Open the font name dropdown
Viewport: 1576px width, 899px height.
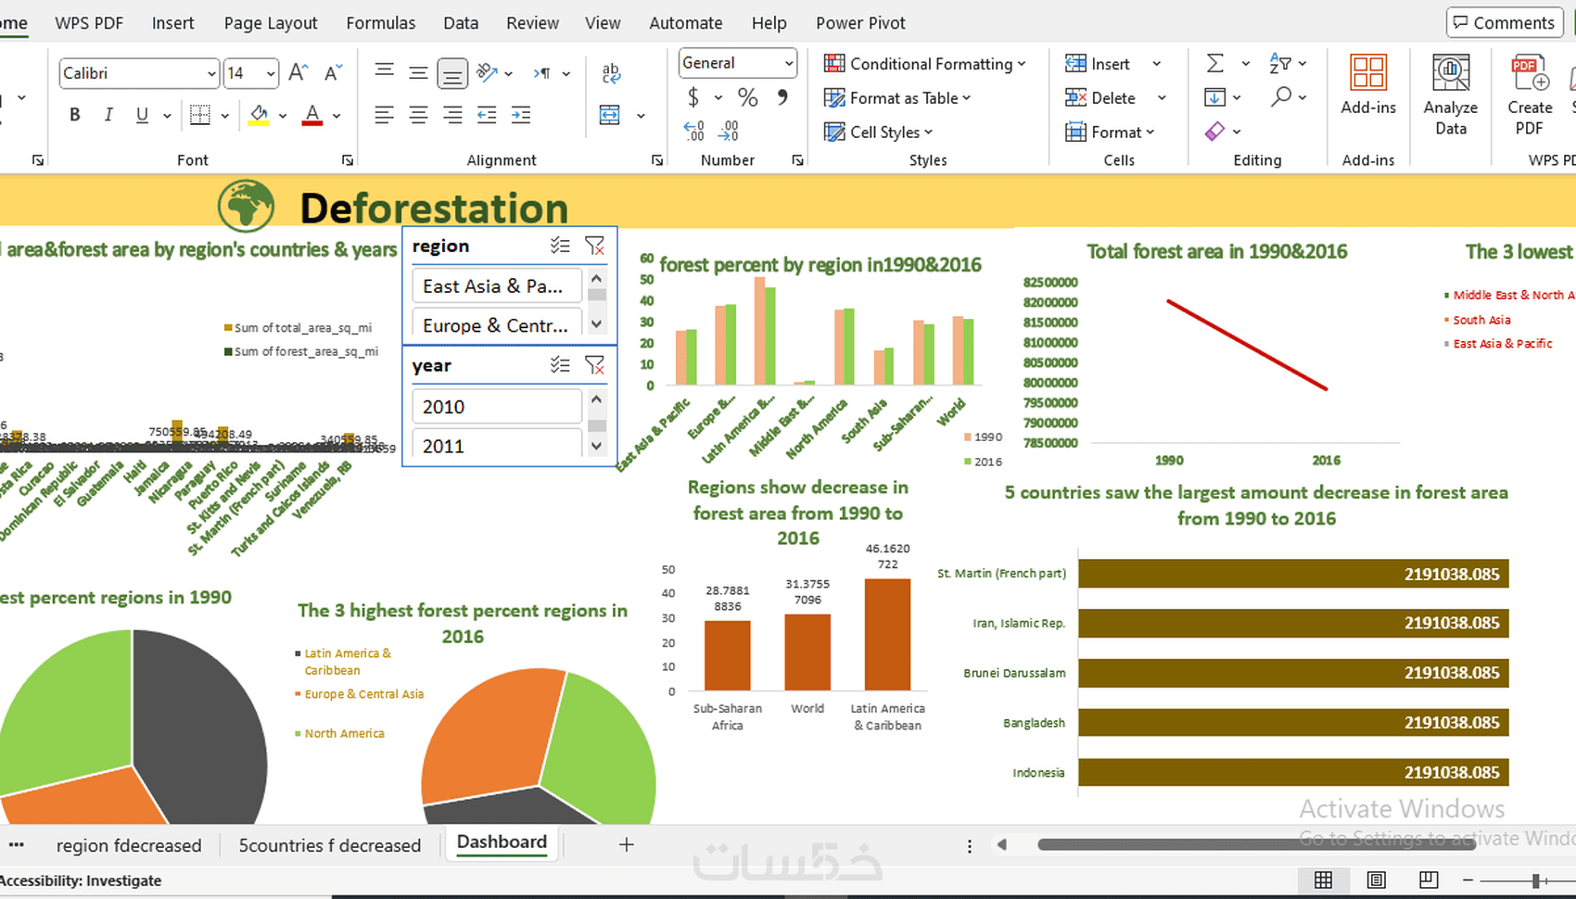pyautogui.click(x=211, y=73)
